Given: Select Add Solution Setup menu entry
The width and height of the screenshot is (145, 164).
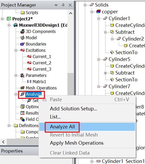Looking at the screenshot, I should [x=73, y=109].
